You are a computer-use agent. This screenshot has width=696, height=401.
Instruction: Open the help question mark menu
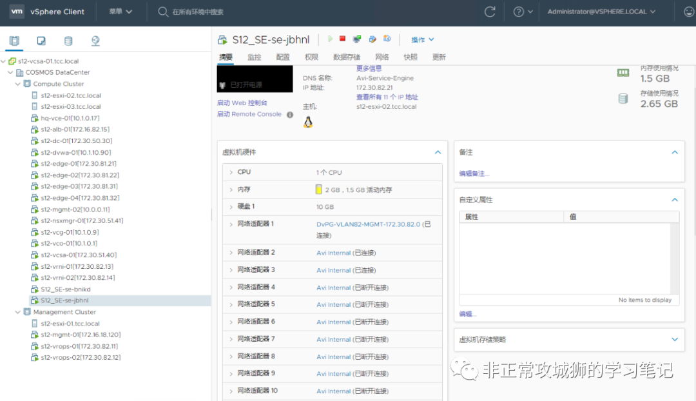click(x=523, y=12)
